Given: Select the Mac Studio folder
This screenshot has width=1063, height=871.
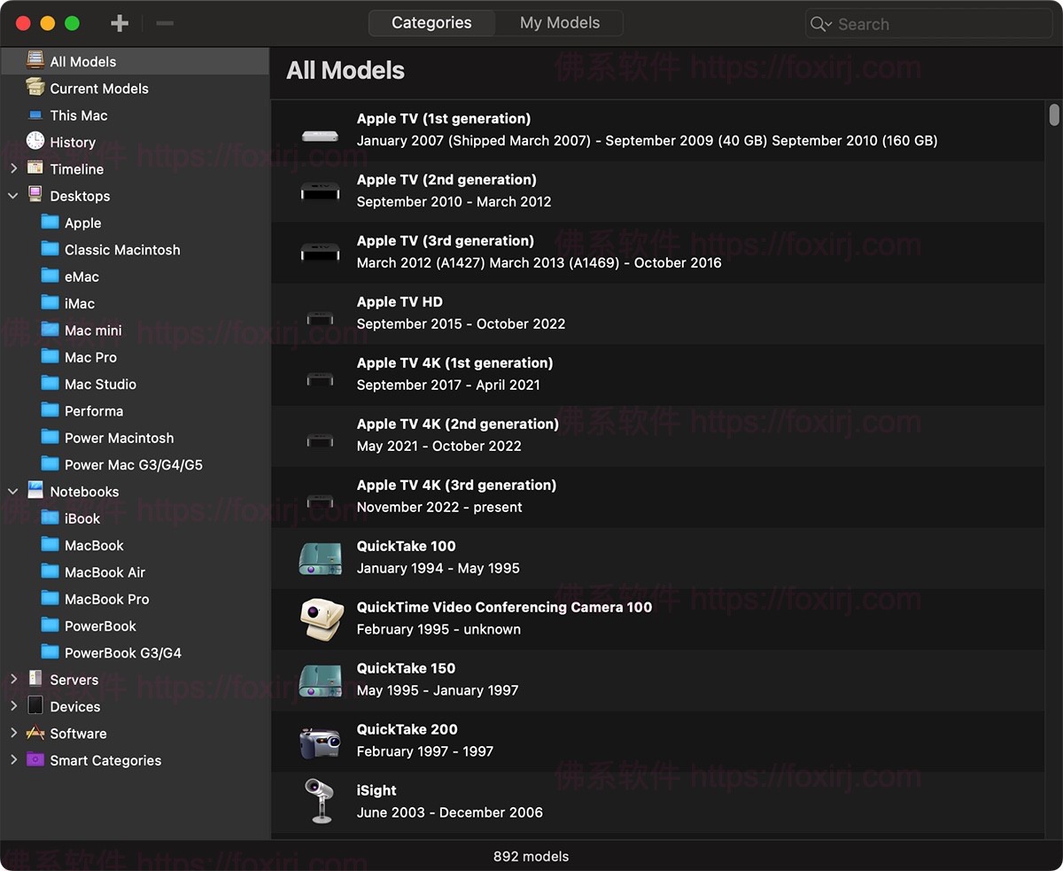Looking at the screenshot, I should [100, 384].
